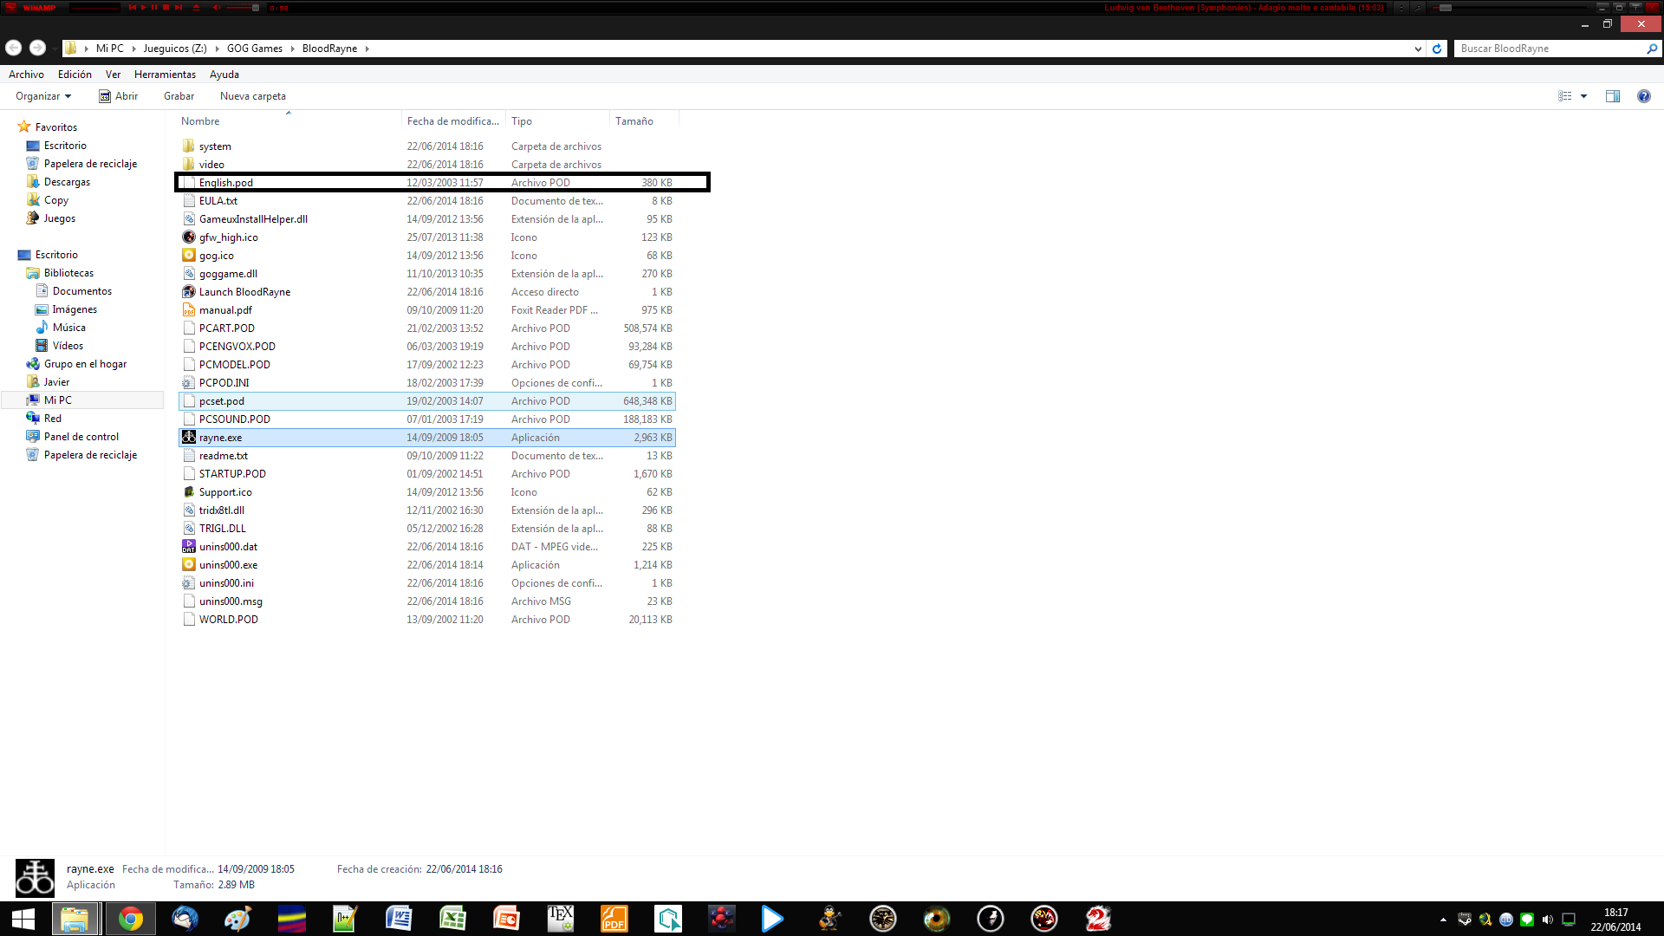Open address bar history dropdown

1418,49
